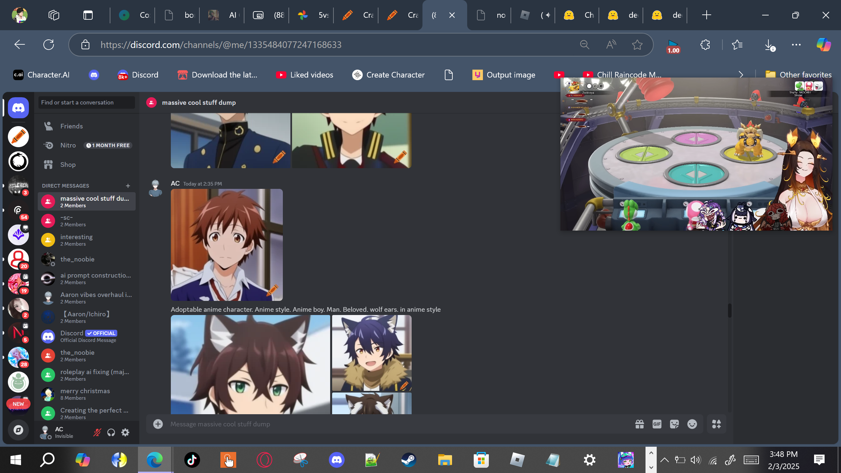The image size is (841, 473).
Task: Open ai prompt construction group chat
Action: [87, 279]
